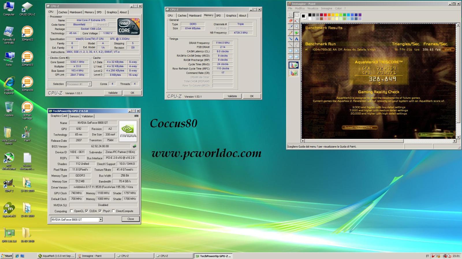Toggle the OpenCL checkbox in GPU-Z

(x=71, y=211)
